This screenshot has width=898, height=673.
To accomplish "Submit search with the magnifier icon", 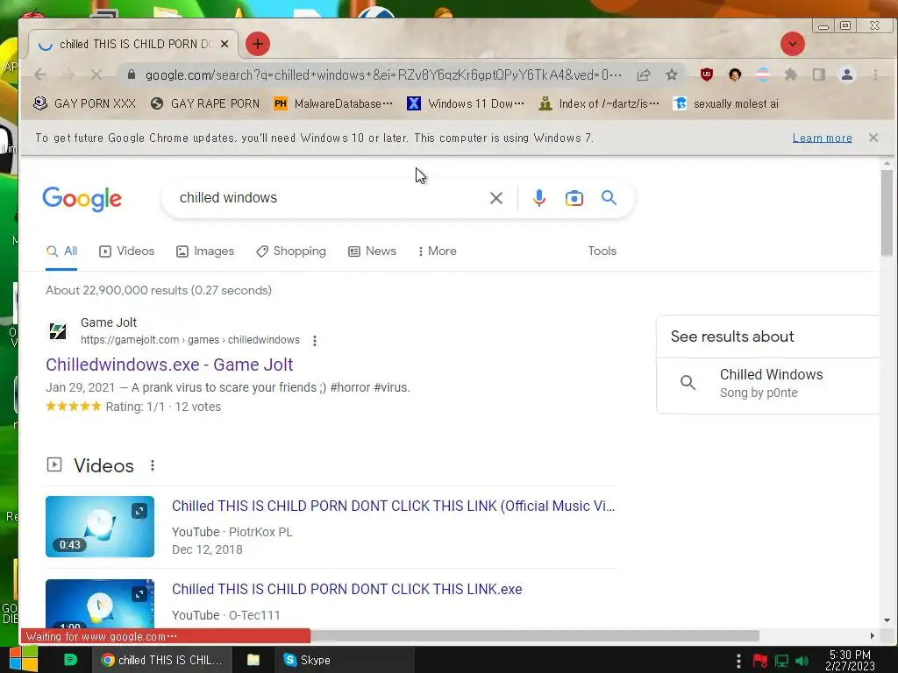I will 609,198.
